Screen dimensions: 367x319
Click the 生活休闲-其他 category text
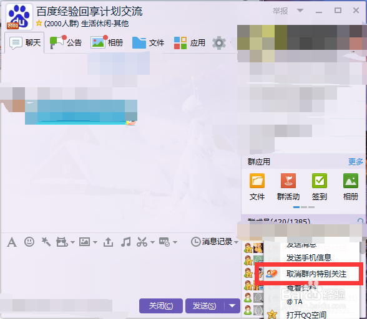point(105,24)
